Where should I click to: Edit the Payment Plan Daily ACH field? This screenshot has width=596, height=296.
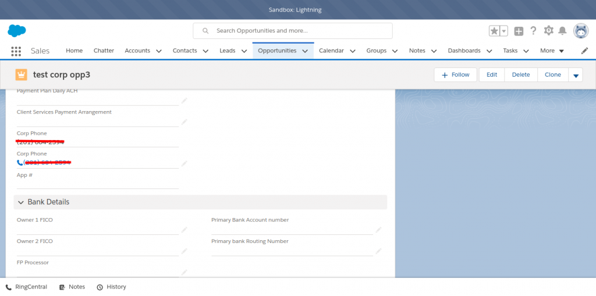pyautogui.click(x=185, y=100)
